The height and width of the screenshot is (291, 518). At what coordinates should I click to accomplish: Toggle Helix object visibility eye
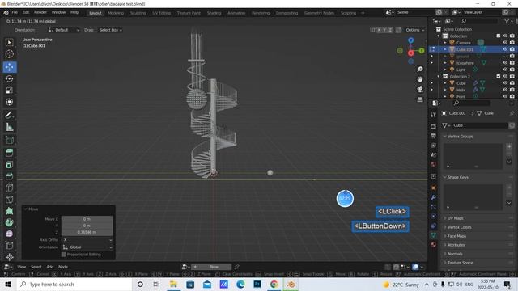tap(505, 90)
